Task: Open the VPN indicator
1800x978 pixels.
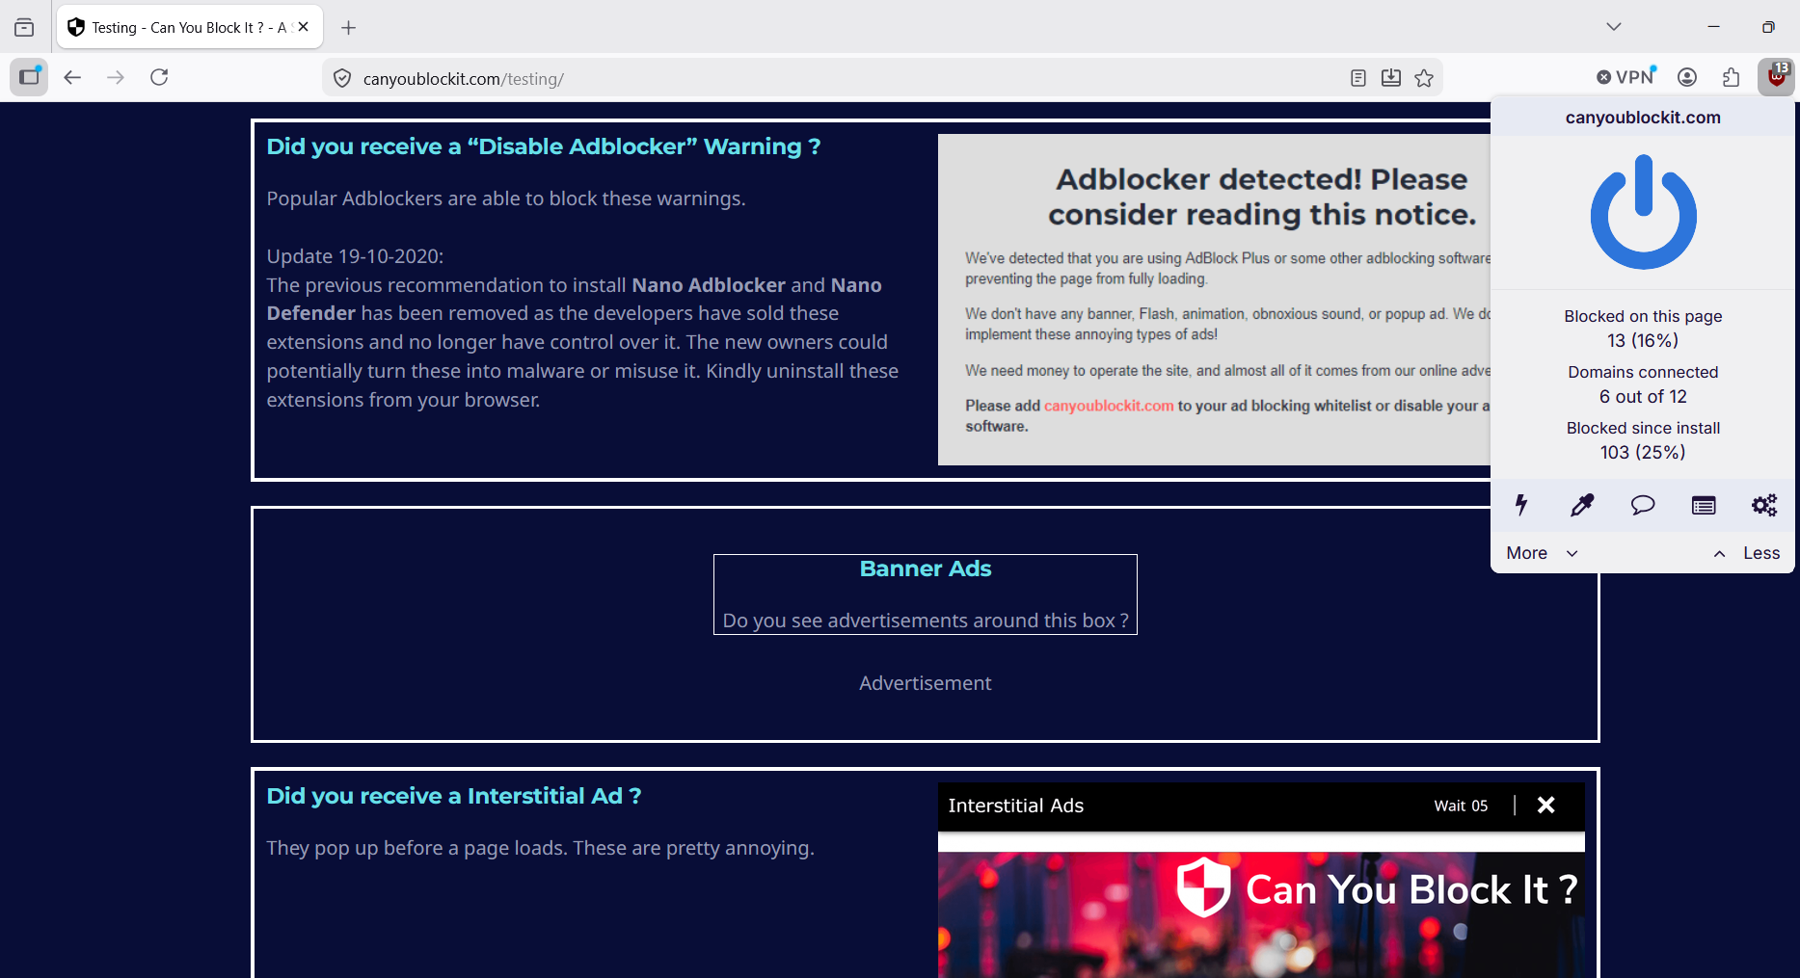Action: pyautogui.click(x=1626, y=77)
